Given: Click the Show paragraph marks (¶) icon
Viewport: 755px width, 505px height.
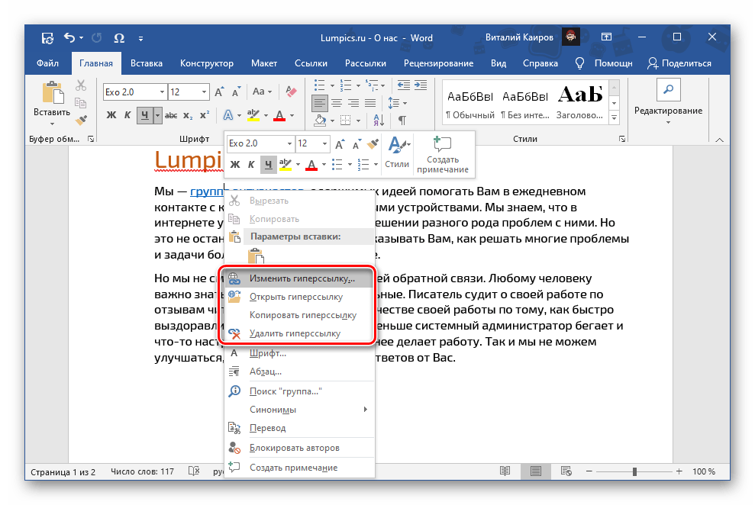Looking at the screenshot, I should (x=402, y=120).
